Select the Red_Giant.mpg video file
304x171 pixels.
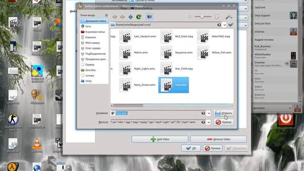[177, 37]
